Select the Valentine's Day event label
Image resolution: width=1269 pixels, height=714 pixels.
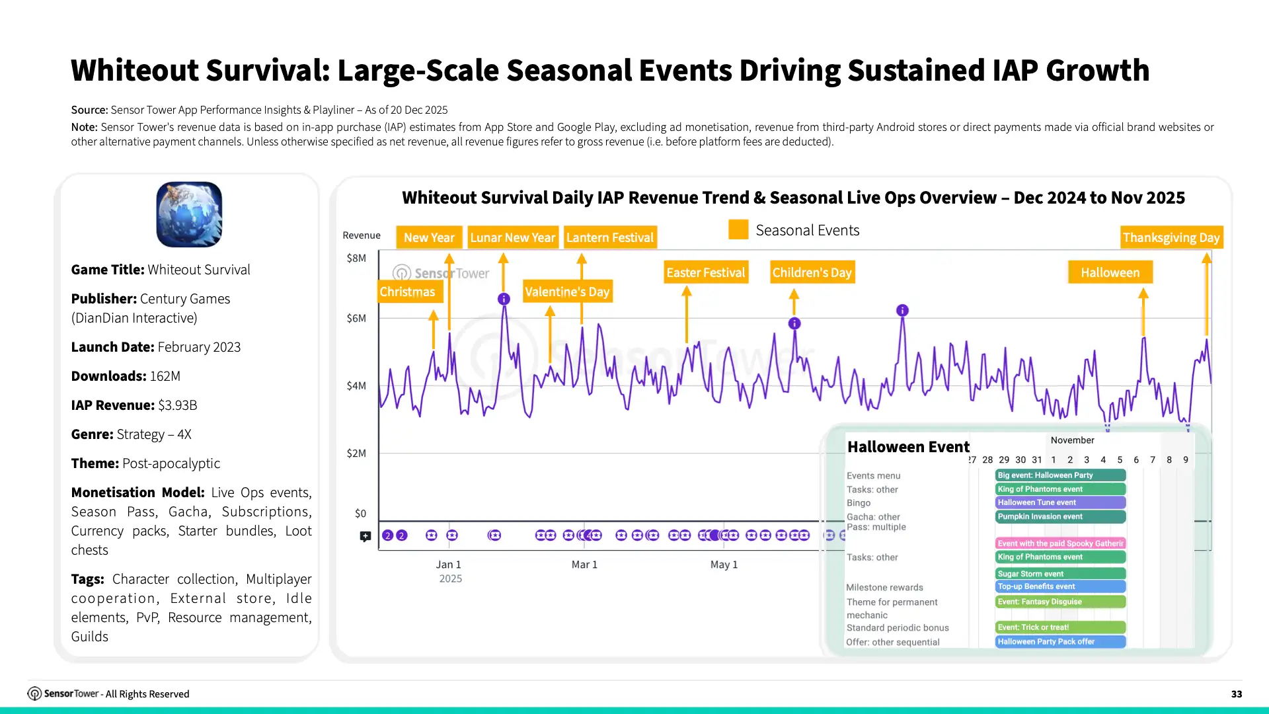point(567,292)
